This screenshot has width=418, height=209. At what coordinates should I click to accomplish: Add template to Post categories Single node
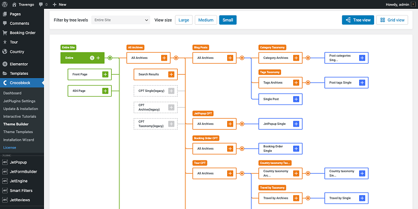coord(362,58)
